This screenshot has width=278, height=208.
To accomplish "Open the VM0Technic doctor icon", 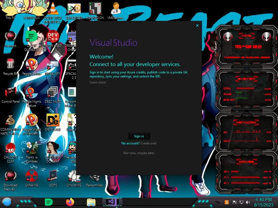I will [116, 11].
